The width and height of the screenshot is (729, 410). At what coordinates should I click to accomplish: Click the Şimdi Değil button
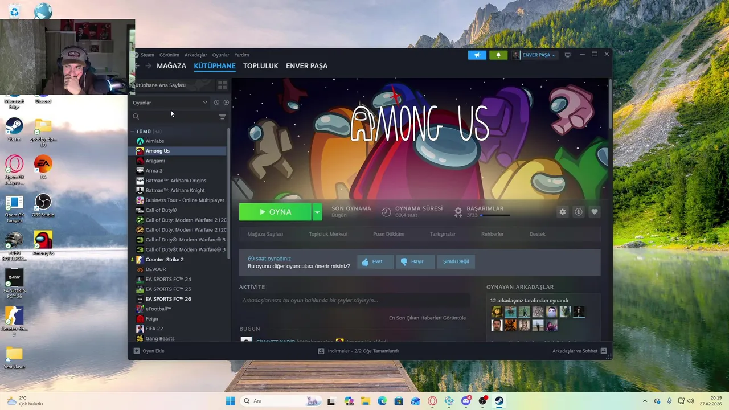(456, 261)
